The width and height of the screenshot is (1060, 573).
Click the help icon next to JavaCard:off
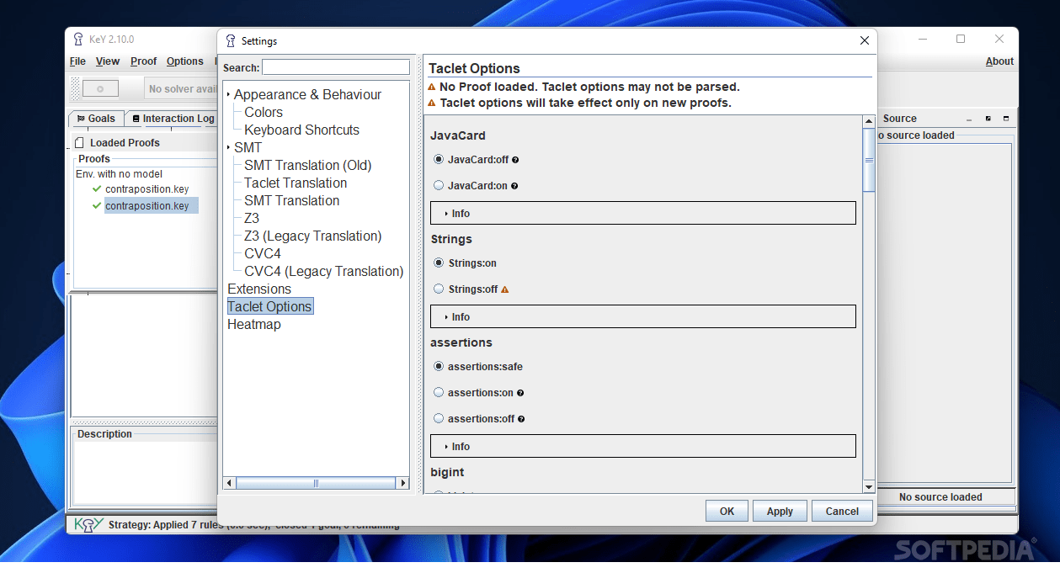tap(515, 160)
